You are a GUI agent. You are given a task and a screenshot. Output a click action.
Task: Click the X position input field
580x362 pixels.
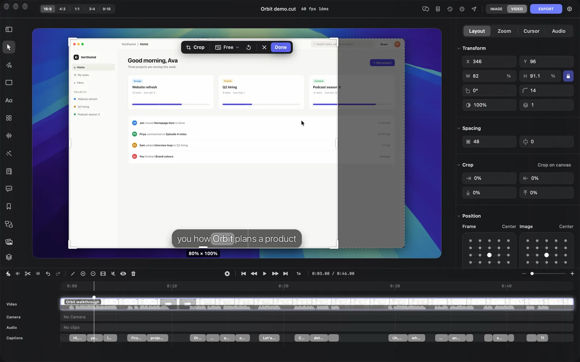pyautogui.click(x=489, y=62)
